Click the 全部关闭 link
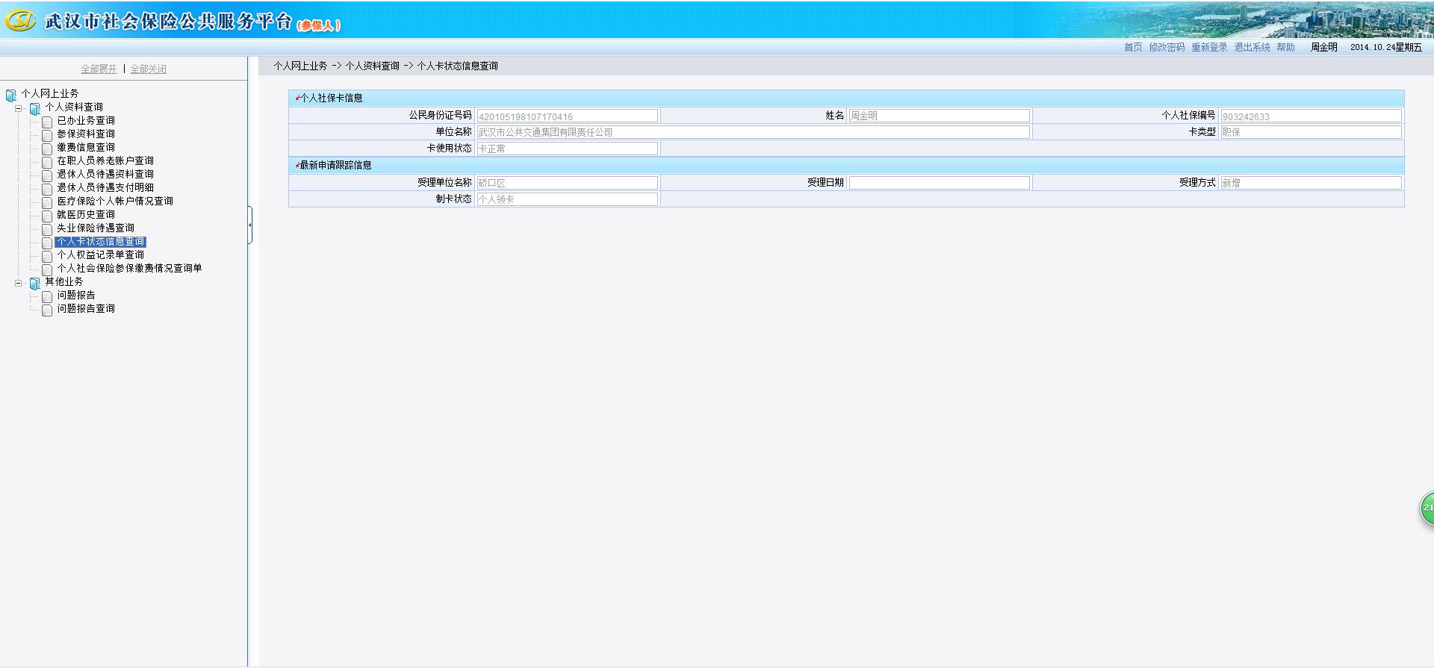Viewport: 1434px width, 668px height. tap(148, 69)
